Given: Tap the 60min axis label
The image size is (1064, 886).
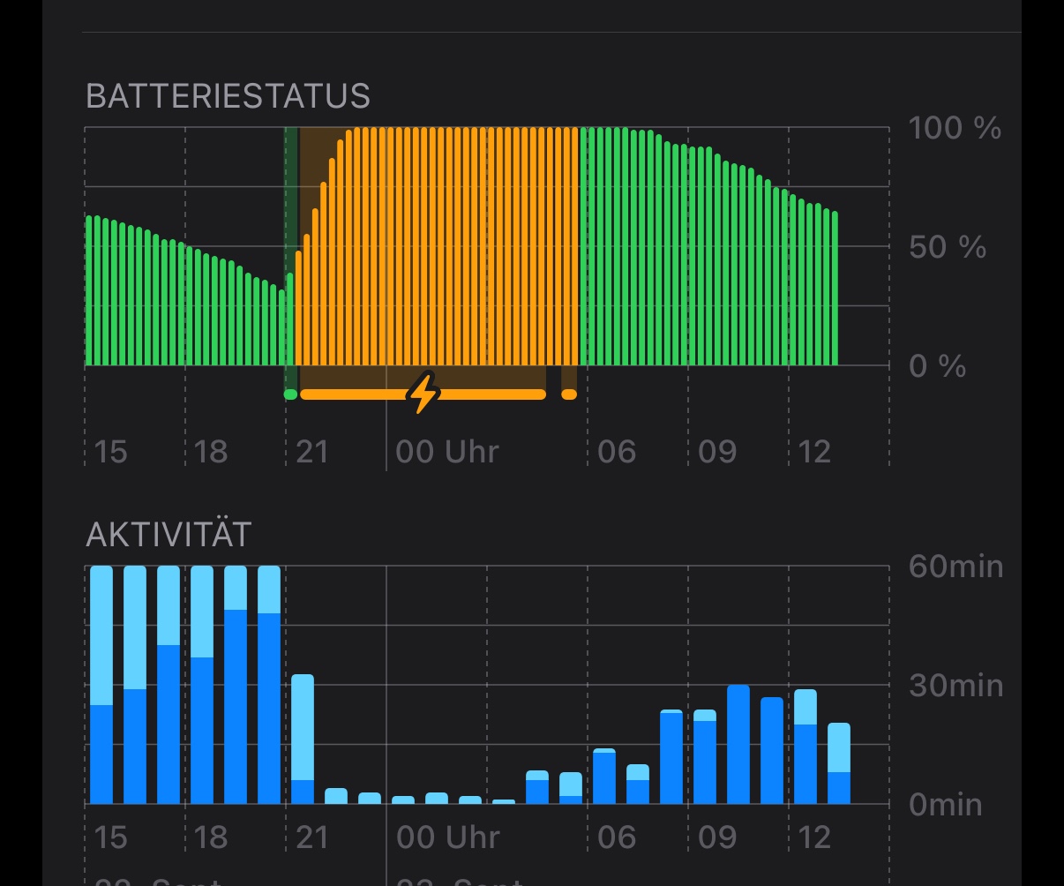Looking at the screenshot, I should [x=955, y=566].
